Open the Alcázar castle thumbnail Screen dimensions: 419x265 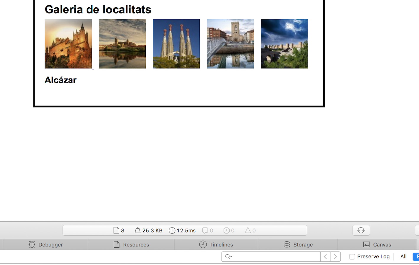click(68, 44)
